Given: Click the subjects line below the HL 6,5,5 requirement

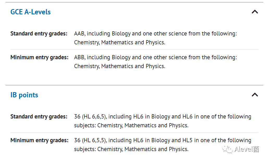Looking at the screenshot, I should (x=131, y=149).
